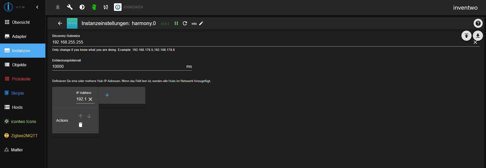This screenshot has width=486, height=168.
Task: Click the Matter star icon
Action: coord(7,150)
